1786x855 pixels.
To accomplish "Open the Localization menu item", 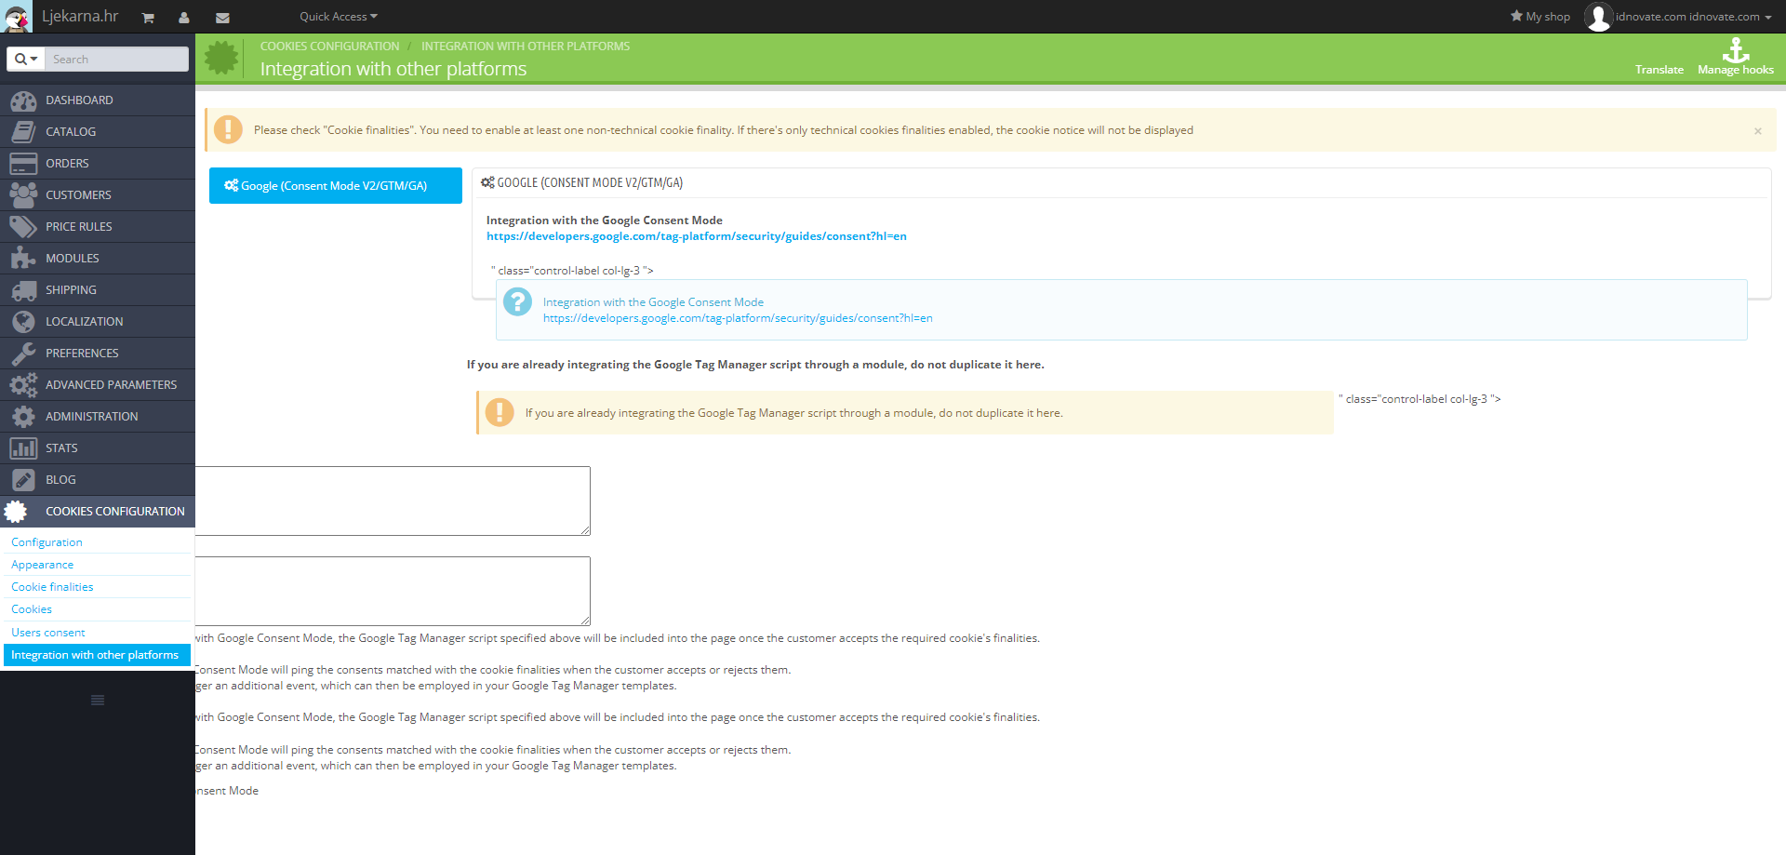I will pyautogui.click(x=98, y=322).
